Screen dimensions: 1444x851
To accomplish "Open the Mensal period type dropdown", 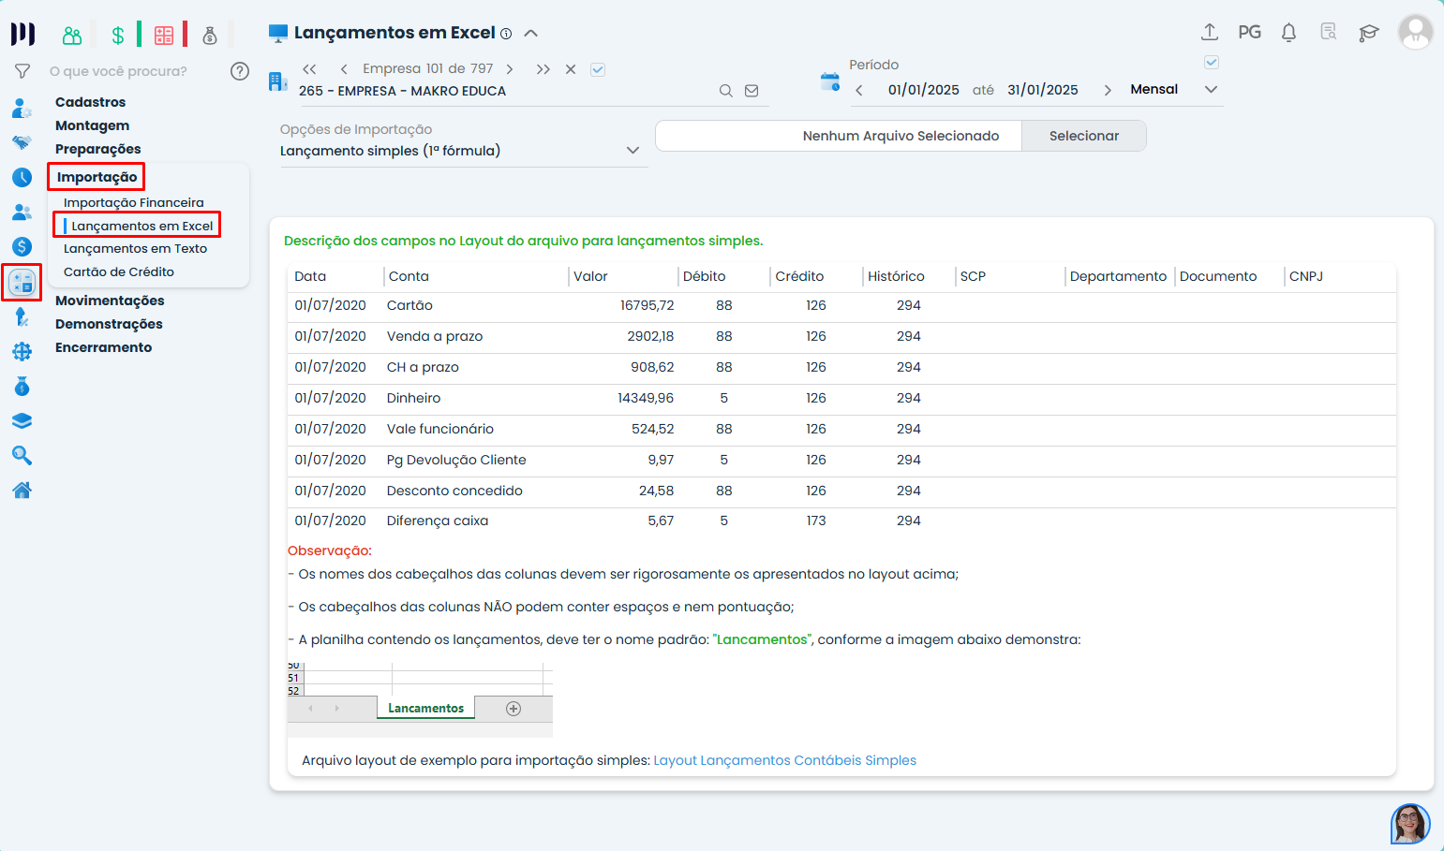I will coord(1211,90).
